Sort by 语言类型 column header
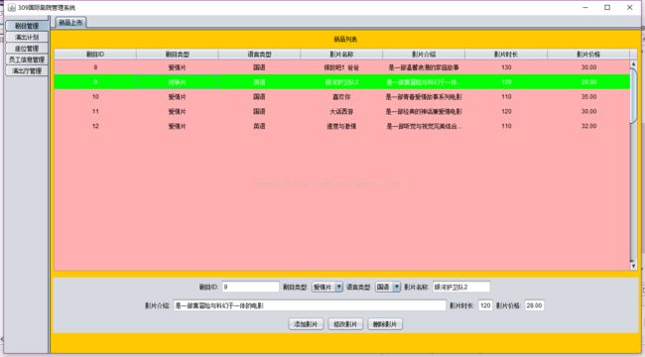 (259, 54)
